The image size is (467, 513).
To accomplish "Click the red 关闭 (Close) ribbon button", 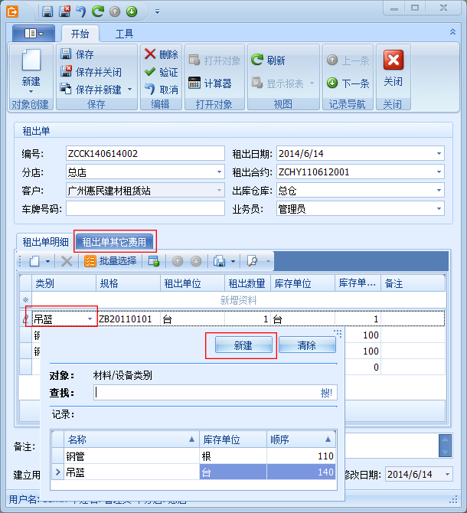I will click(393, 67).
